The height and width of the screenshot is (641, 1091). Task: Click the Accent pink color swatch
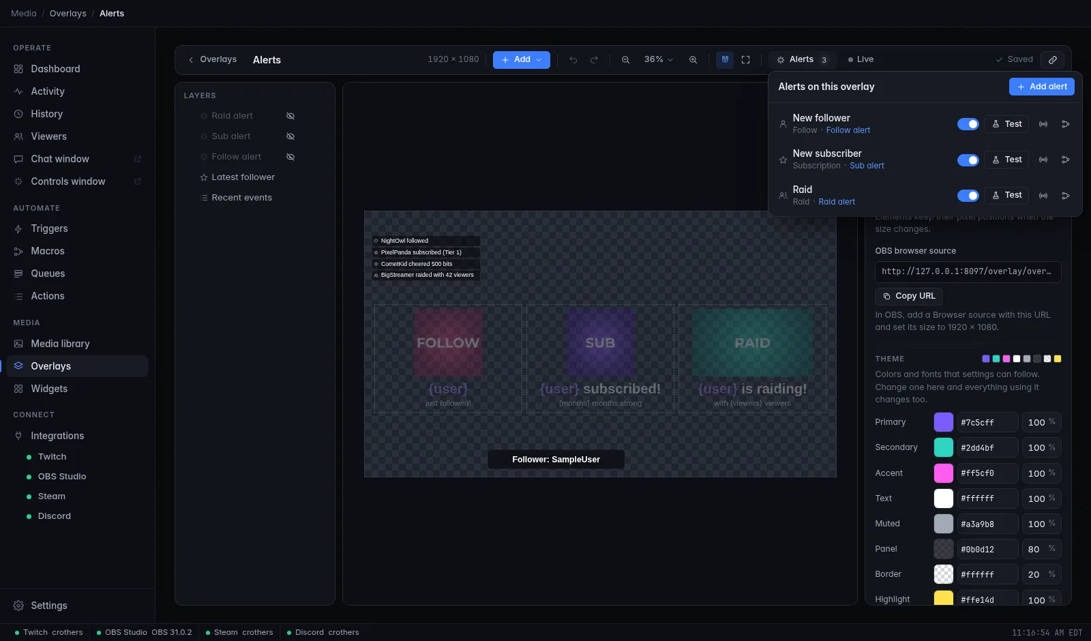pyautogui.click(x=944, y=473)
